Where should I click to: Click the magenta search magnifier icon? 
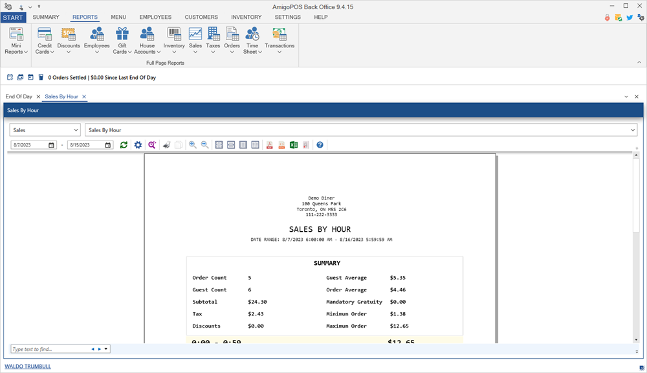(152, 145)
